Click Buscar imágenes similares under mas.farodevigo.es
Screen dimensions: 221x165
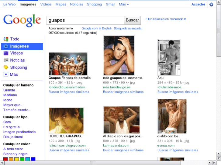pos(123,92)
